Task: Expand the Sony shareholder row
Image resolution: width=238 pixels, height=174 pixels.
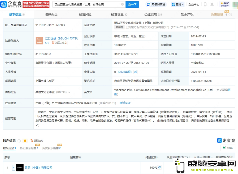Action: tap(13, 168)
